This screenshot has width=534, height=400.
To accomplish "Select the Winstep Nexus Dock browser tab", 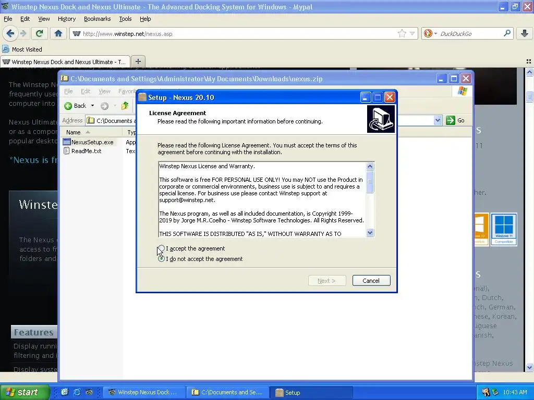I will pyautogui.click(x=65, y=62).
